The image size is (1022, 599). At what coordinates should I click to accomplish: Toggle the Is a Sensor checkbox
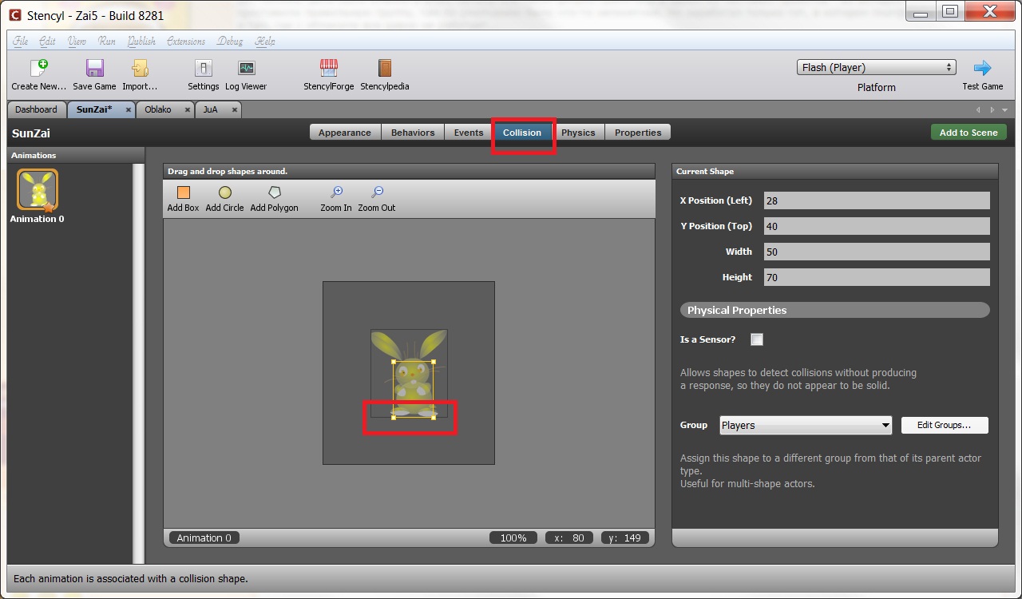757,339
